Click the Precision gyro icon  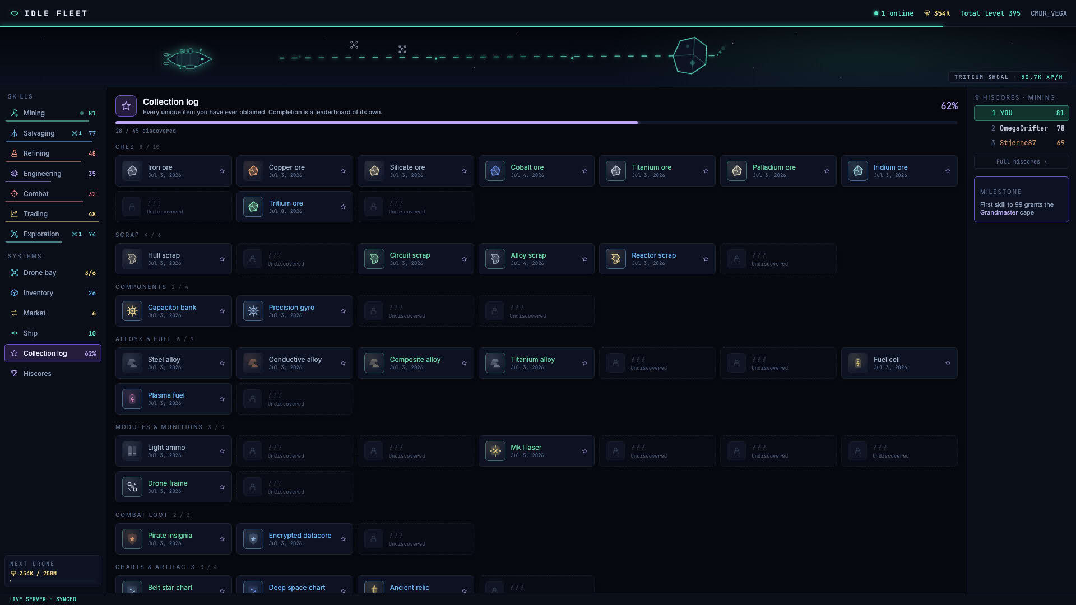pos(253,311)
